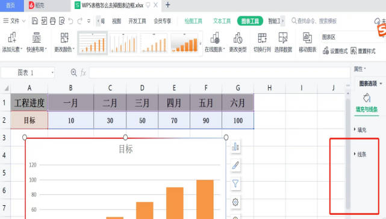Open a new tab with the plus button

(x=167, y=5)
